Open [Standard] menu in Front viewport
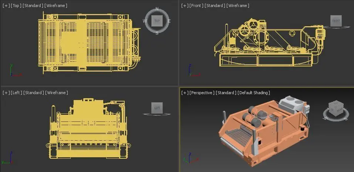The image size is (354, 172). (215, 6)
